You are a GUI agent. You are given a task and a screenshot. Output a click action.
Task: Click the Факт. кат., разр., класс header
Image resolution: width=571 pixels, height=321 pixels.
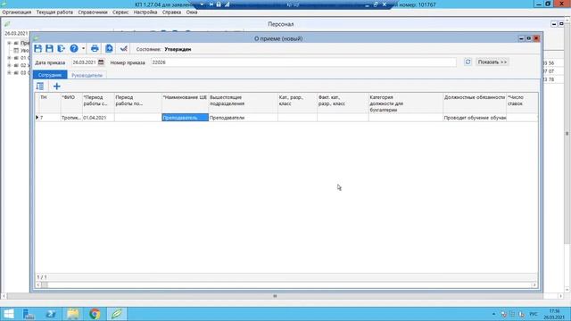[343, 103]
